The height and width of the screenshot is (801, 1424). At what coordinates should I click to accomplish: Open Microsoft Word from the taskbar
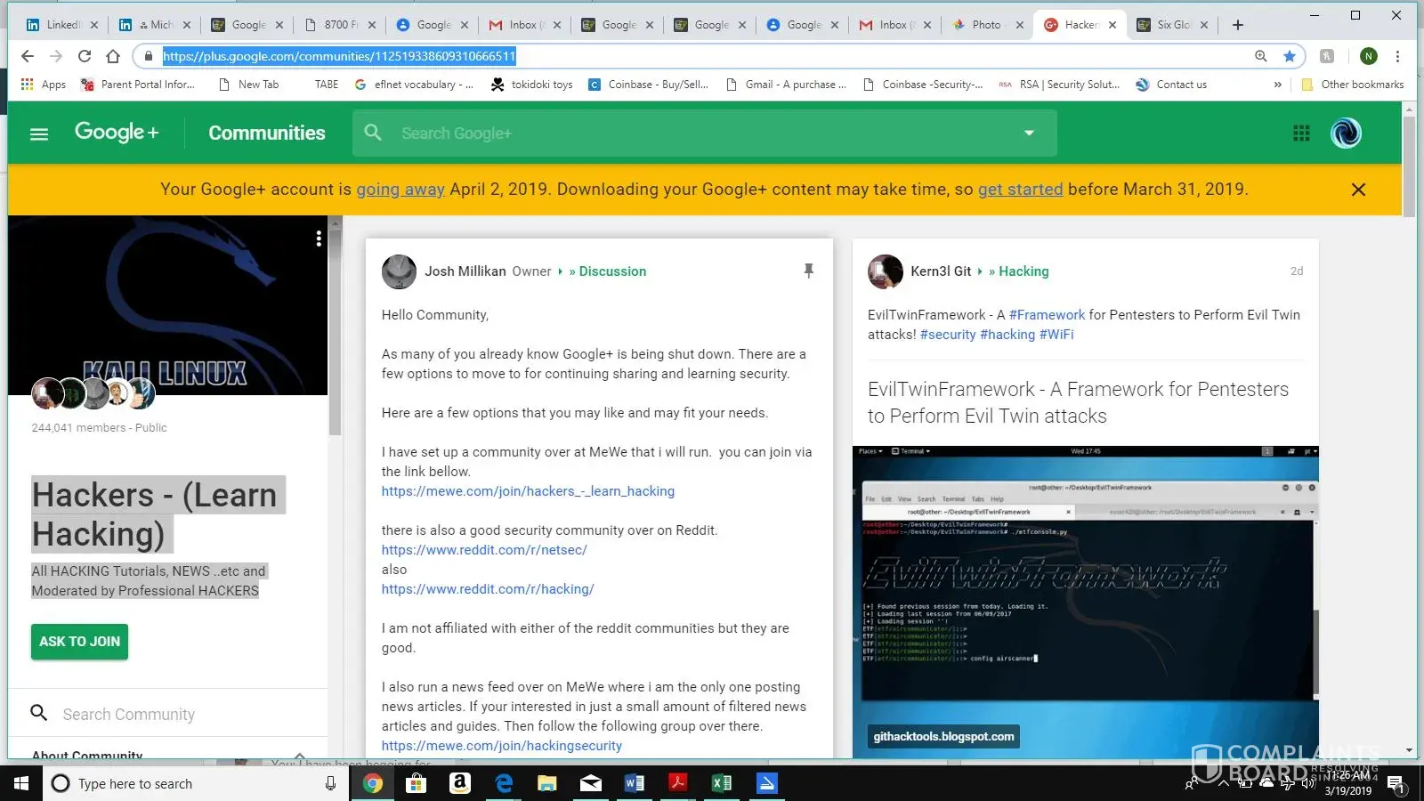(634, 783)
